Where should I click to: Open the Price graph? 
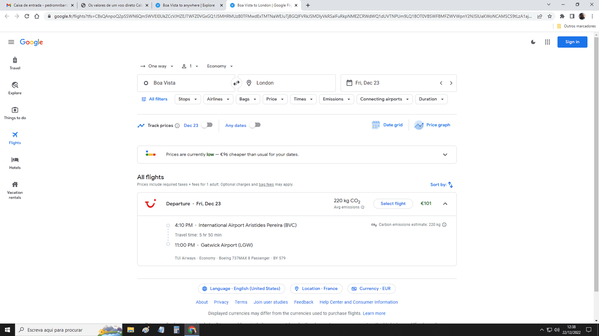pyautogui.click(x=432, y=125)
